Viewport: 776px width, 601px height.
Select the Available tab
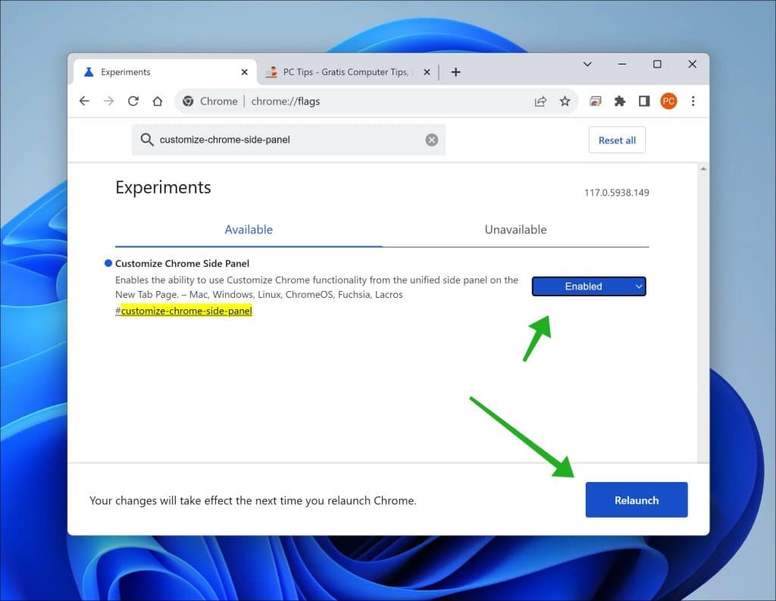click(x=249, y=230)
